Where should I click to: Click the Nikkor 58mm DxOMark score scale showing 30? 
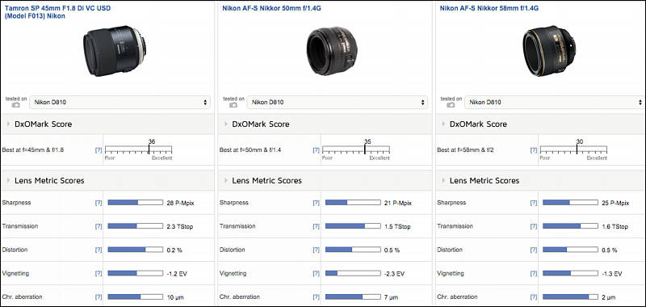pyautogui.click(x=573, y=149)
